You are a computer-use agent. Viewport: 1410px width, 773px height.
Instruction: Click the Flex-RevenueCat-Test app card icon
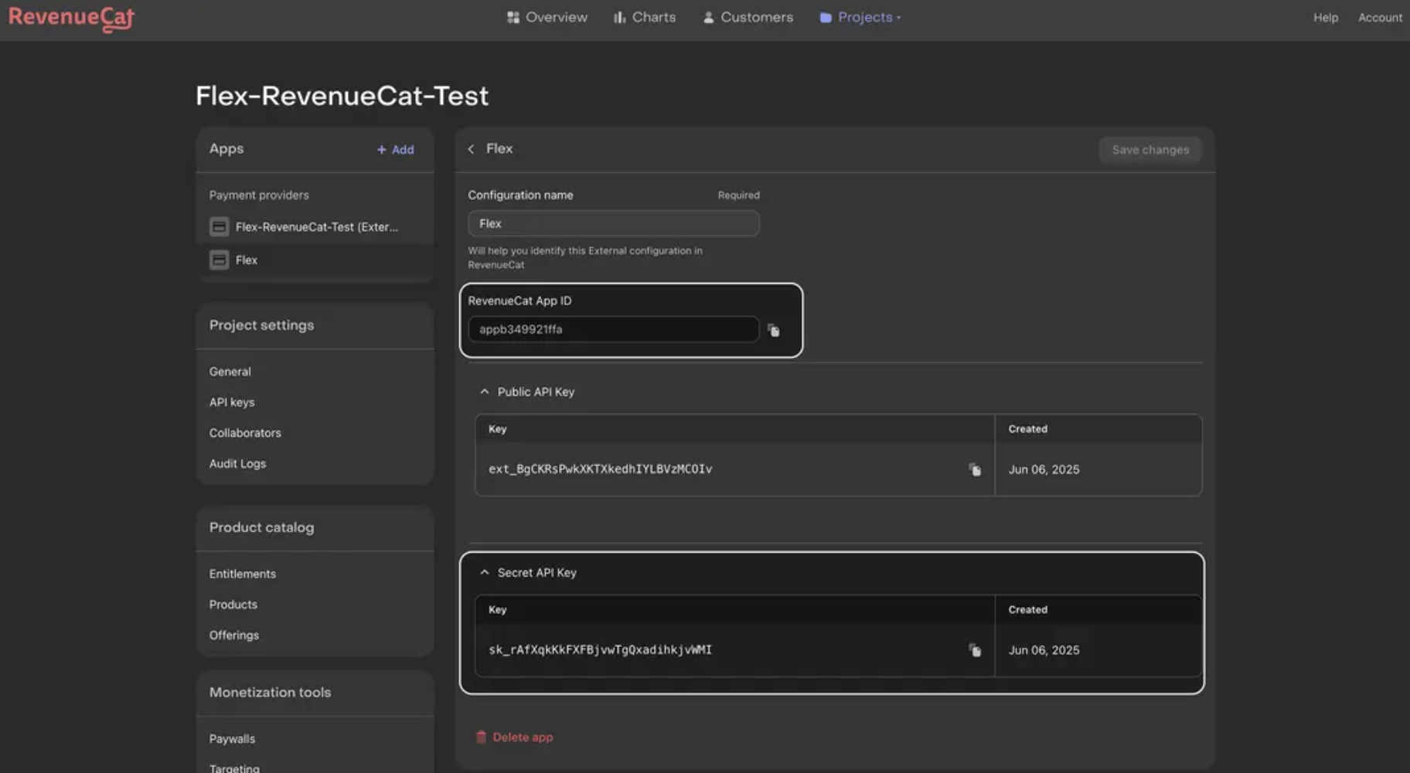[x=219, y=226]
